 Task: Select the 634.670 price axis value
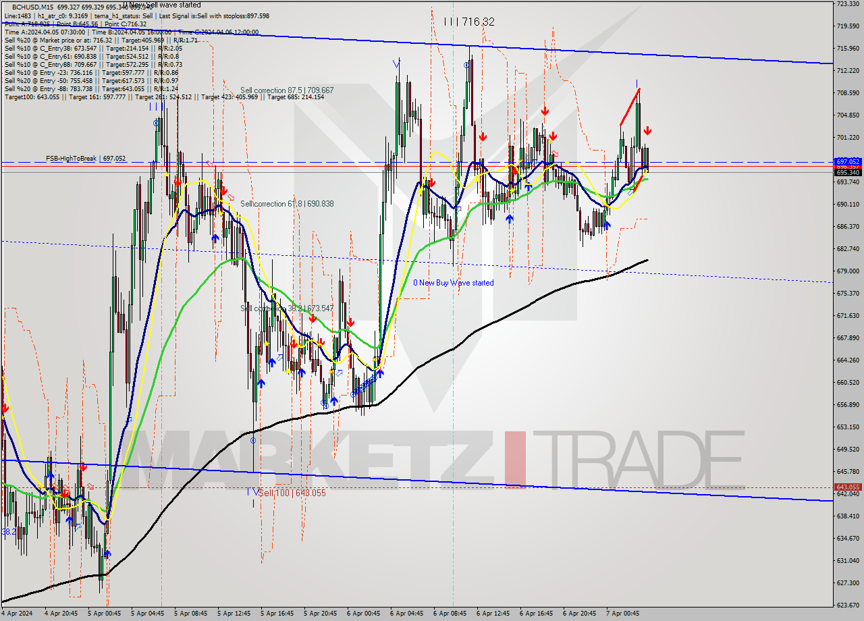848,539
